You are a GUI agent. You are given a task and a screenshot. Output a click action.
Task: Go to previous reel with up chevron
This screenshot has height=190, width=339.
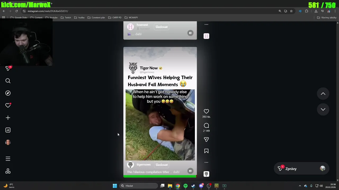click(x=323, y=94)
